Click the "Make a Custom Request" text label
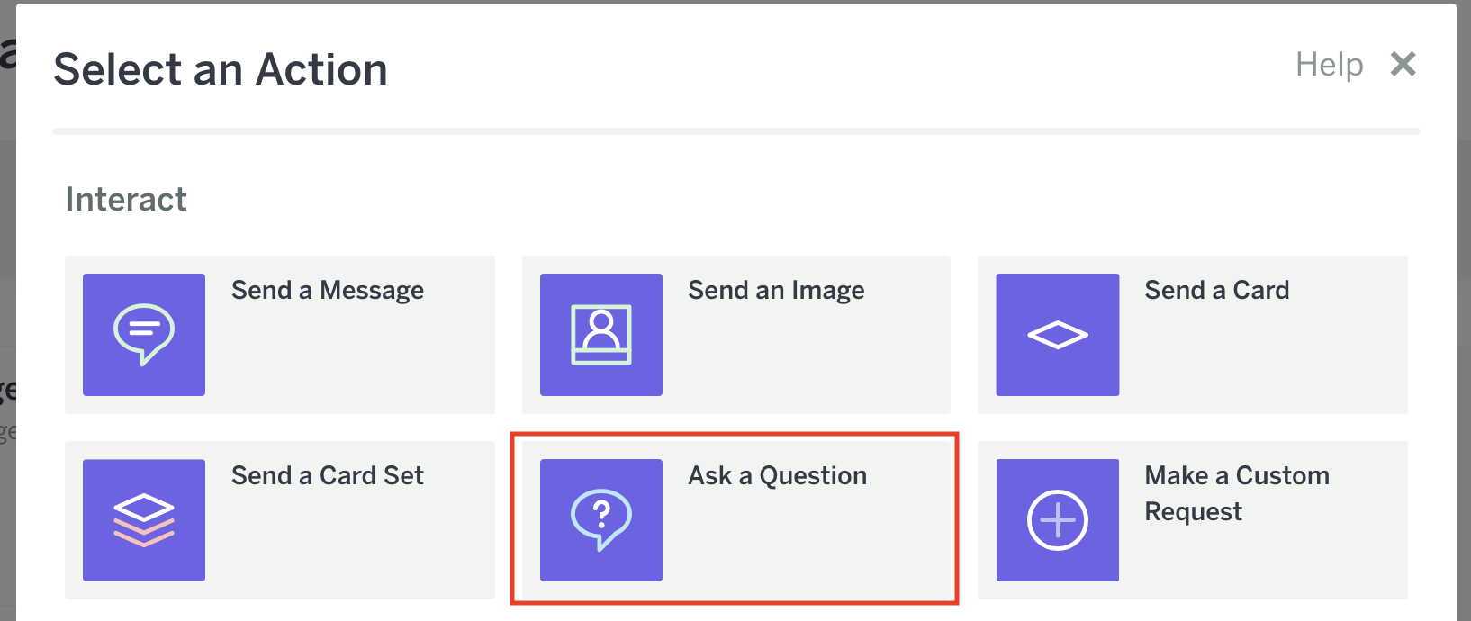Image resolution: width=1471 pixels, height=621 pixels. point(1236,492)
